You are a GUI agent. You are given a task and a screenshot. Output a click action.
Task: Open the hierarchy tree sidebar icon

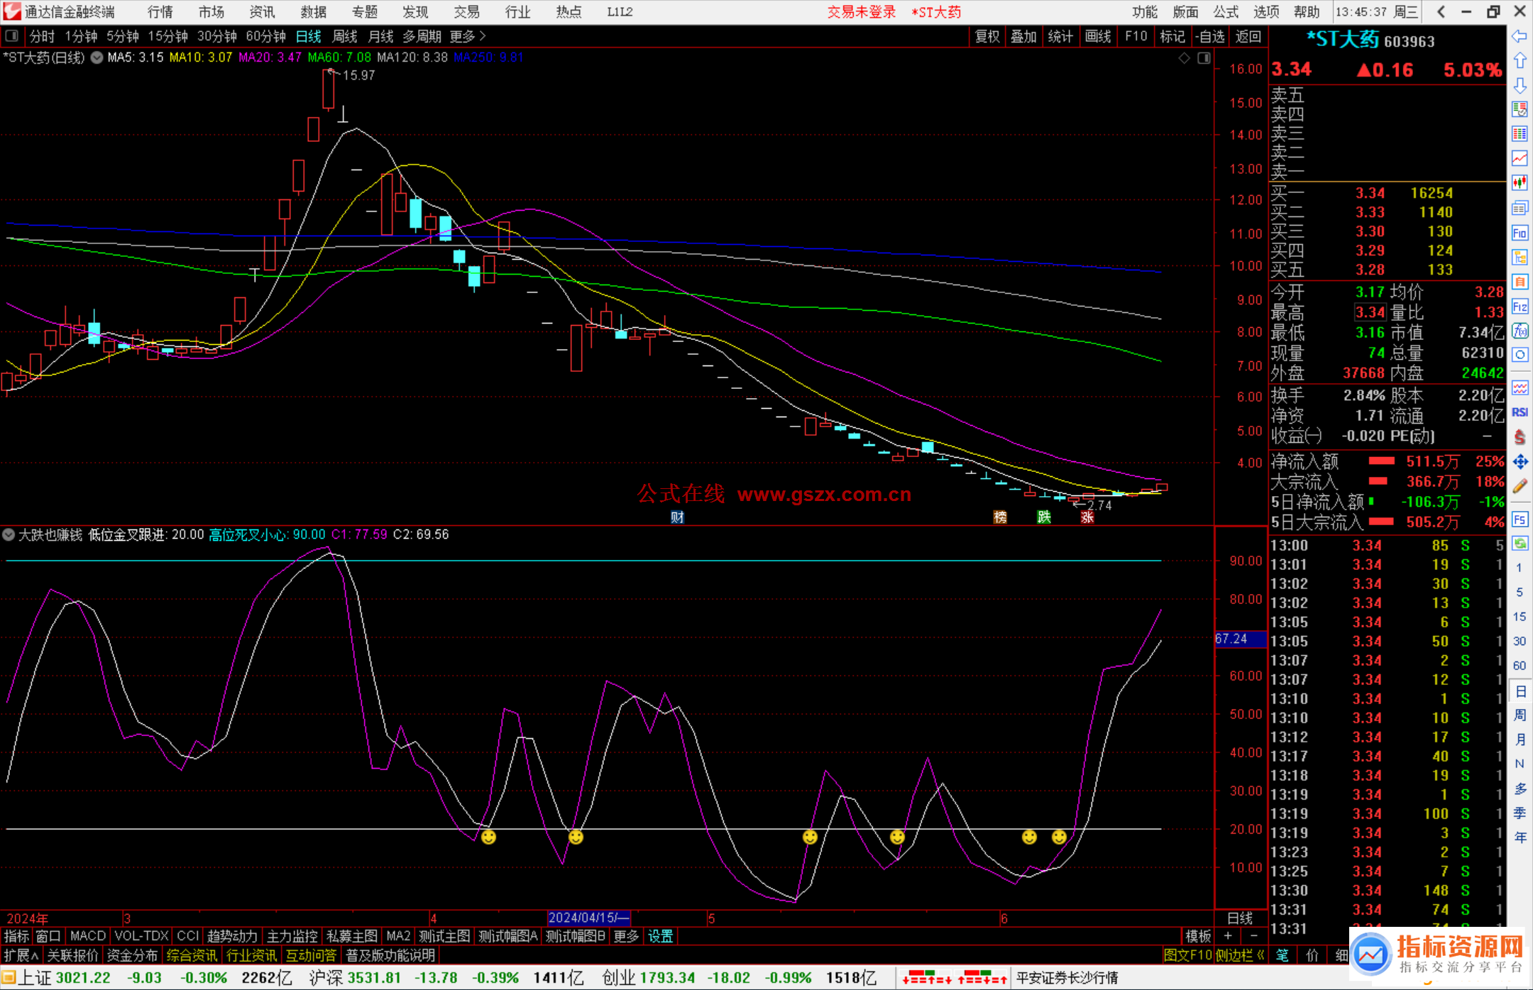tap(1520, 257)
